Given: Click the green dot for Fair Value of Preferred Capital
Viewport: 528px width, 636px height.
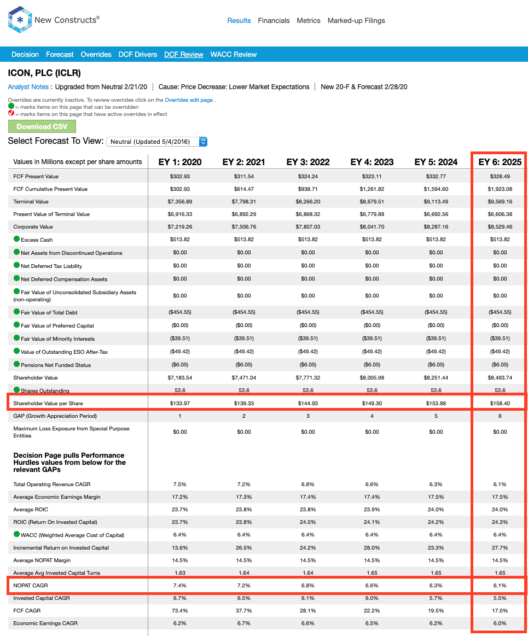Looking at the screenshot, I should tap(16, 324).
